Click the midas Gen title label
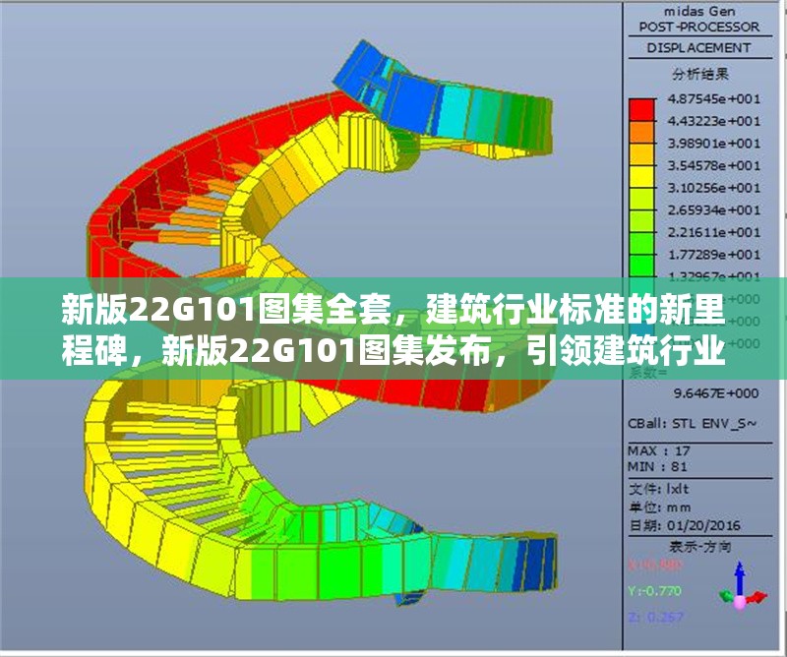This screenshot has height=657, width=787. coord(699,12)
